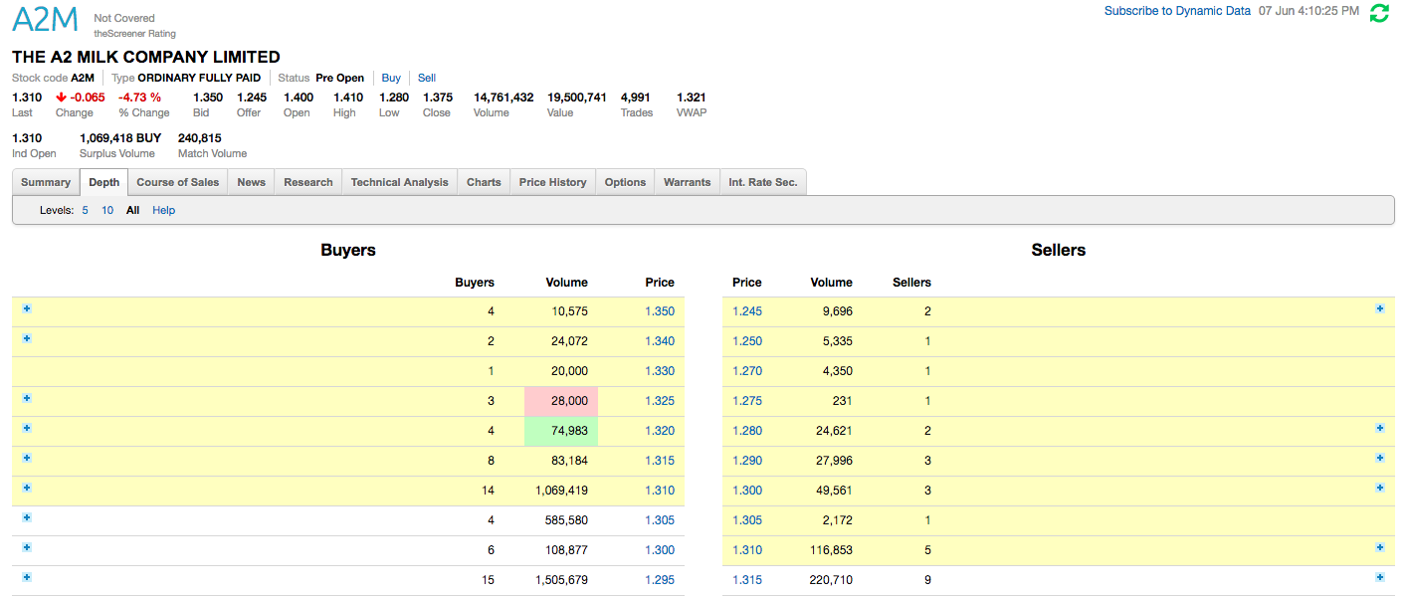Show 5 depth levels
1408x596 pixels.
[86, 211]
